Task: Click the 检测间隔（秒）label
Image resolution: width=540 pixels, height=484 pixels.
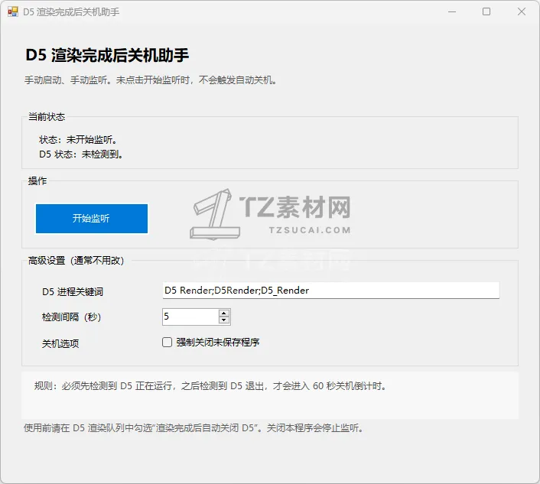Action: pos(71,317)
